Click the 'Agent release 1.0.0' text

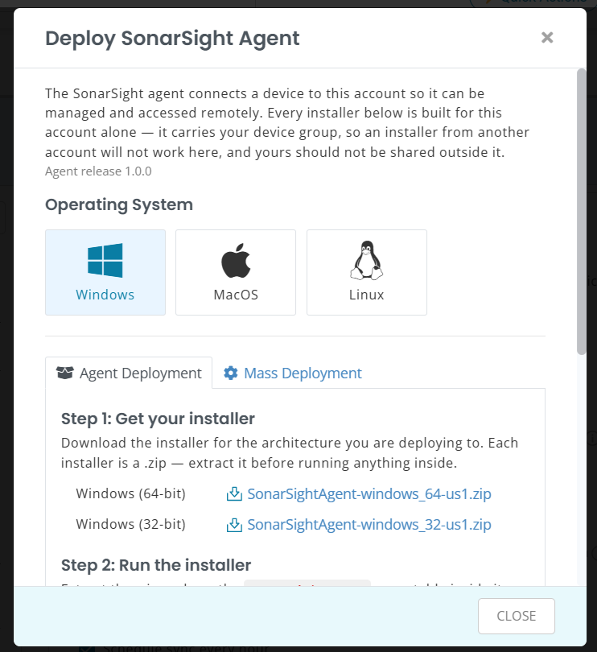(x=98, y=171)
